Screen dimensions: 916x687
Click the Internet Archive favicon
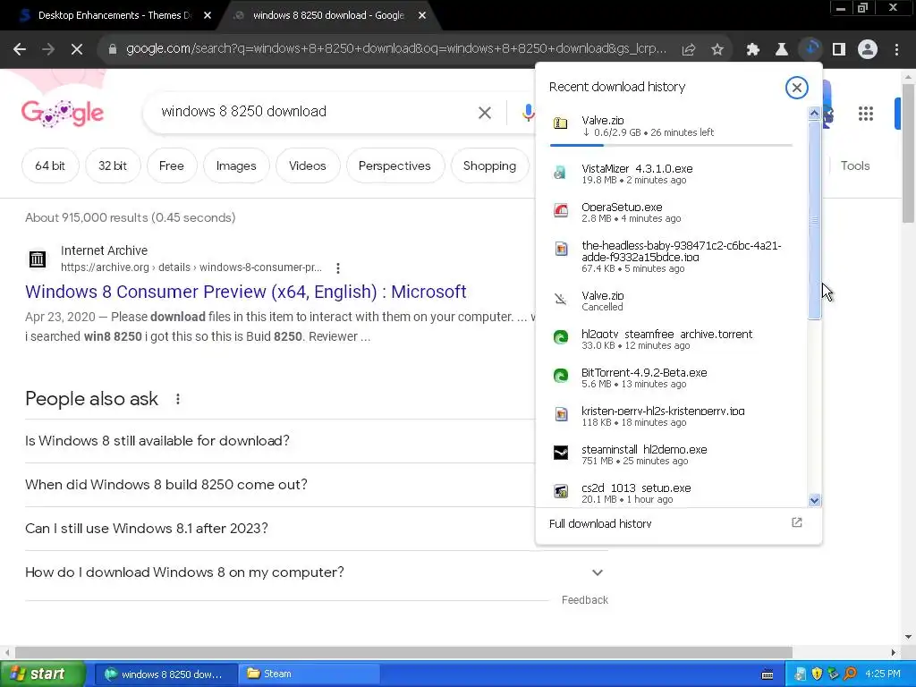(x=38, y=259)
